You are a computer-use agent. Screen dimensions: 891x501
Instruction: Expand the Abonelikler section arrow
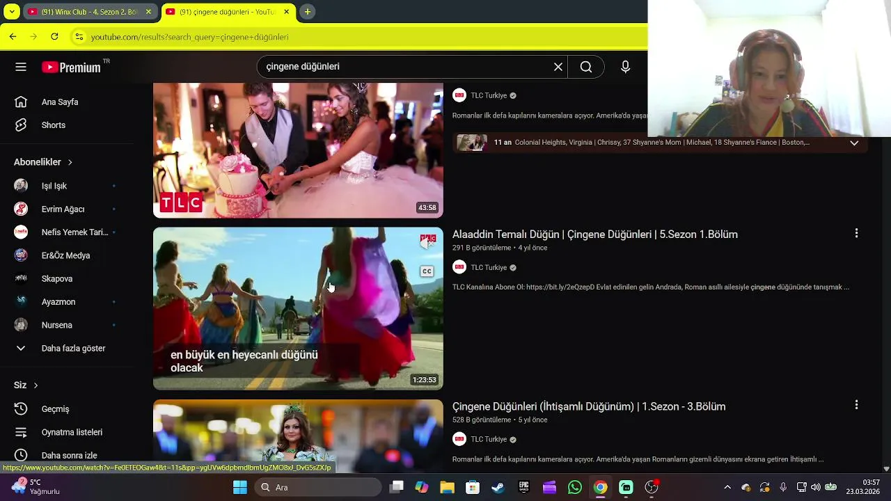click(x=70, y=162)
